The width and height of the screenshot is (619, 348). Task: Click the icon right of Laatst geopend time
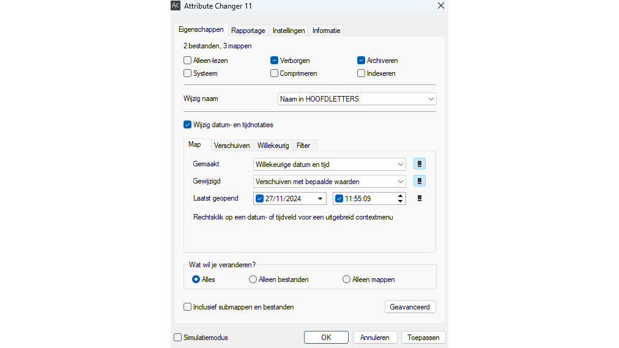420,198
